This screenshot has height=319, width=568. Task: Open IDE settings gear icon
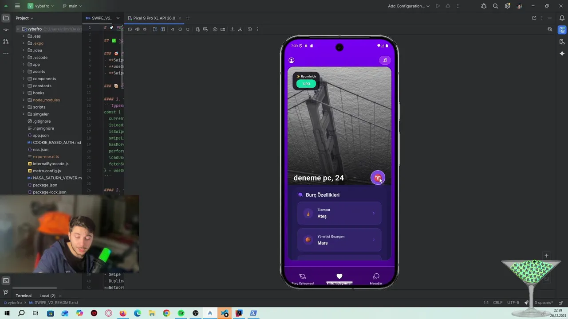tap(507, 6)
